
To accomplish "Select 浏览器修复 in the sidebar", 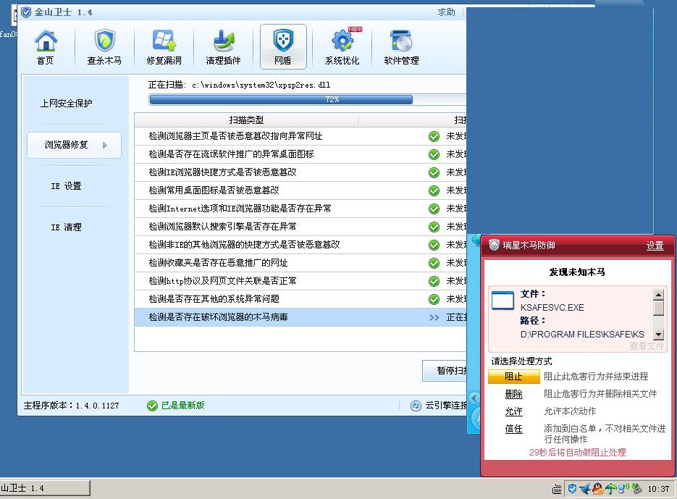I will [x=75, y=145].
